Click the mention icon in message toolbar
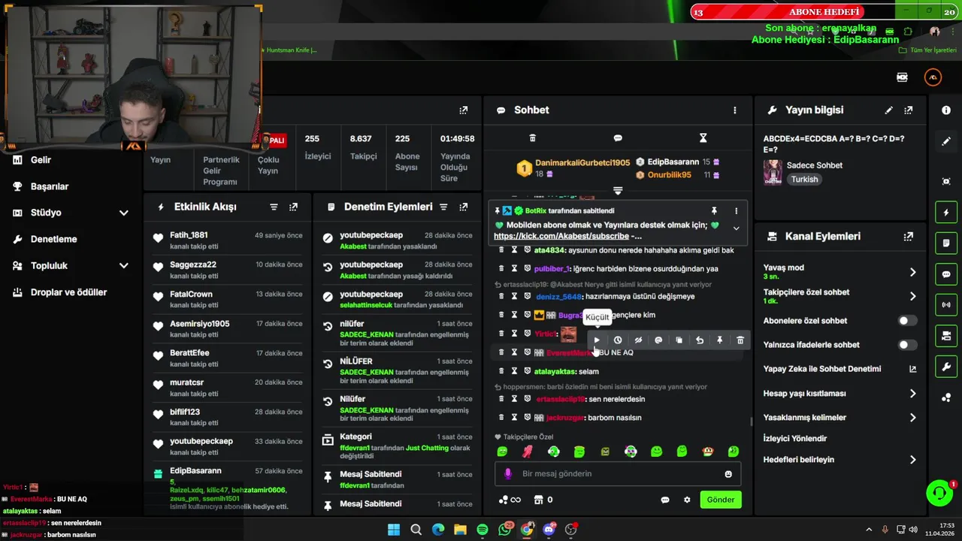962x541 pixels. pyautogui.click(x=658, y=340)
